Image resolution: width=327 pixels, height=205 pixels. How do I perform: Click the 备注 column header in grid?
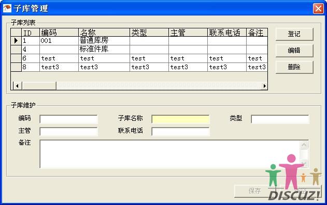point(257,33)
